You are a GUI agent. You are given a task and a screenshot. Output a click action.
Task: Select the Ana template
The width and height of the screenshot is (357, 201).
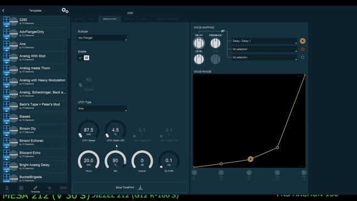(x=35, y=46)
